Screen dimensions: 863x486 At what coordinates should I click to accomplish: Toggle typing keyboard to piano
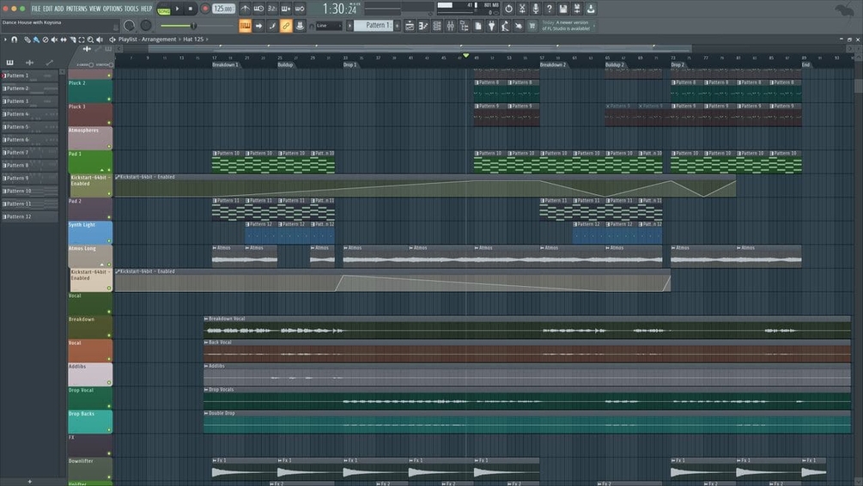245,25
